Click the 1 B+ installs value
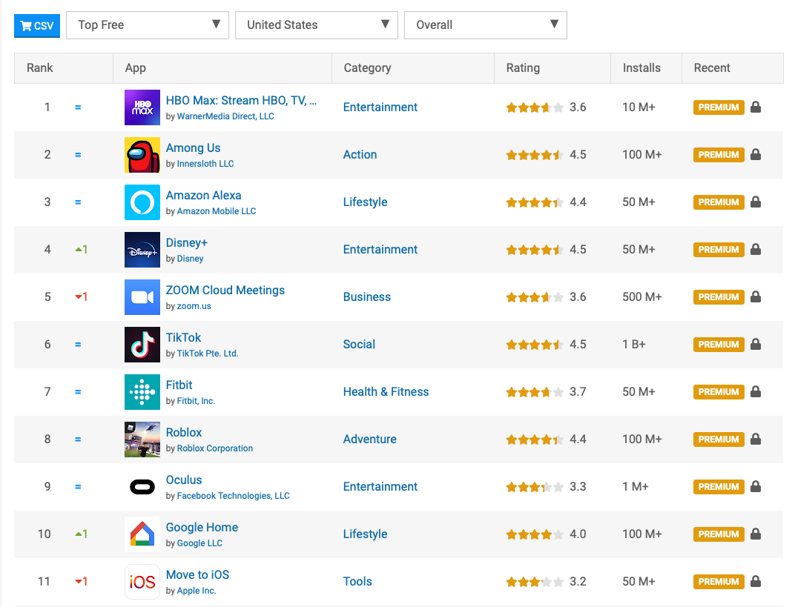The height and width of the screenshot is (607, 795). point(634,344)
